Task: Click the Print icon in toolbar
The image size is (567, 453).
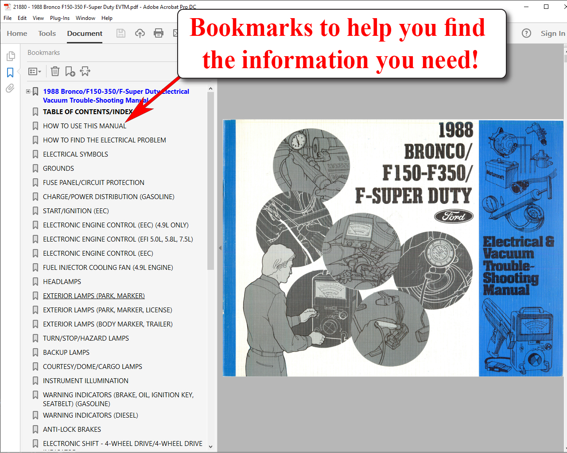Action: 159,33
